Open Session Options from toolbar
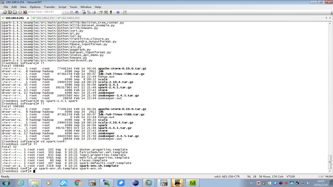Image resolution: width=333 pixels, height=187 pixels. tap(101, 12)
